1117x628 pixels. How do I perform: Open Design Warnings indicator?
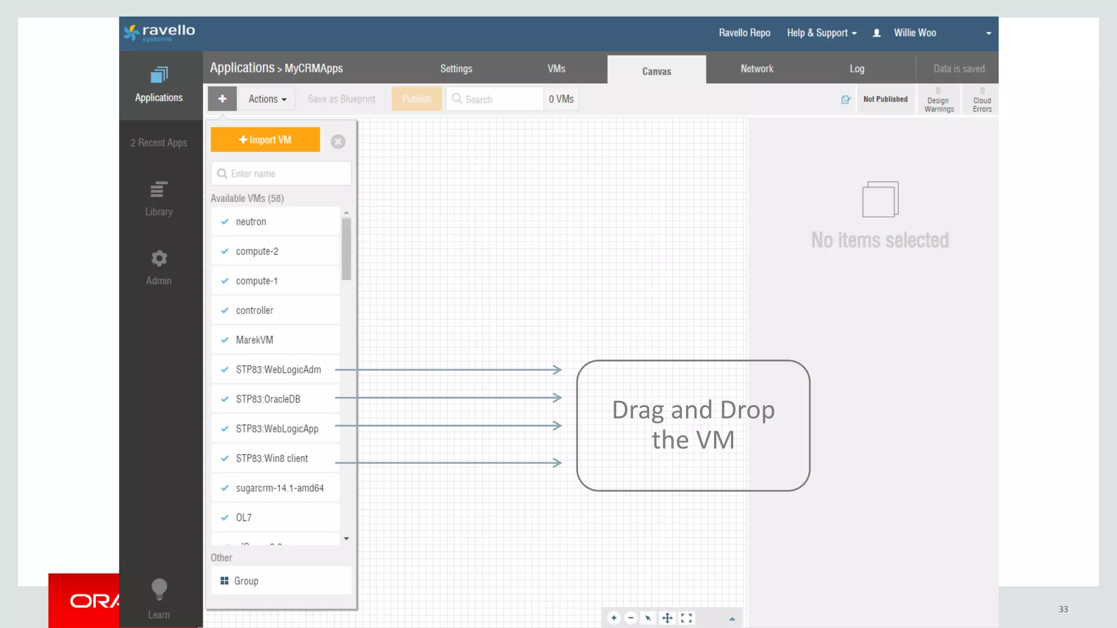pos(939,100)
